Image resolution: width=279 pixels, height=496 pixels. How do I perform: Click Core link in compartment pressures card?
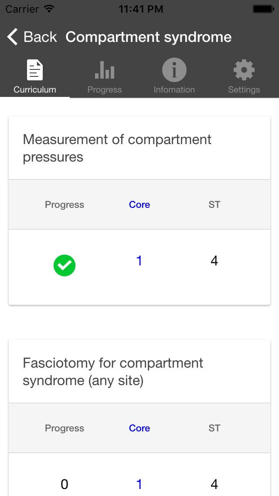[x=139, y=205]
